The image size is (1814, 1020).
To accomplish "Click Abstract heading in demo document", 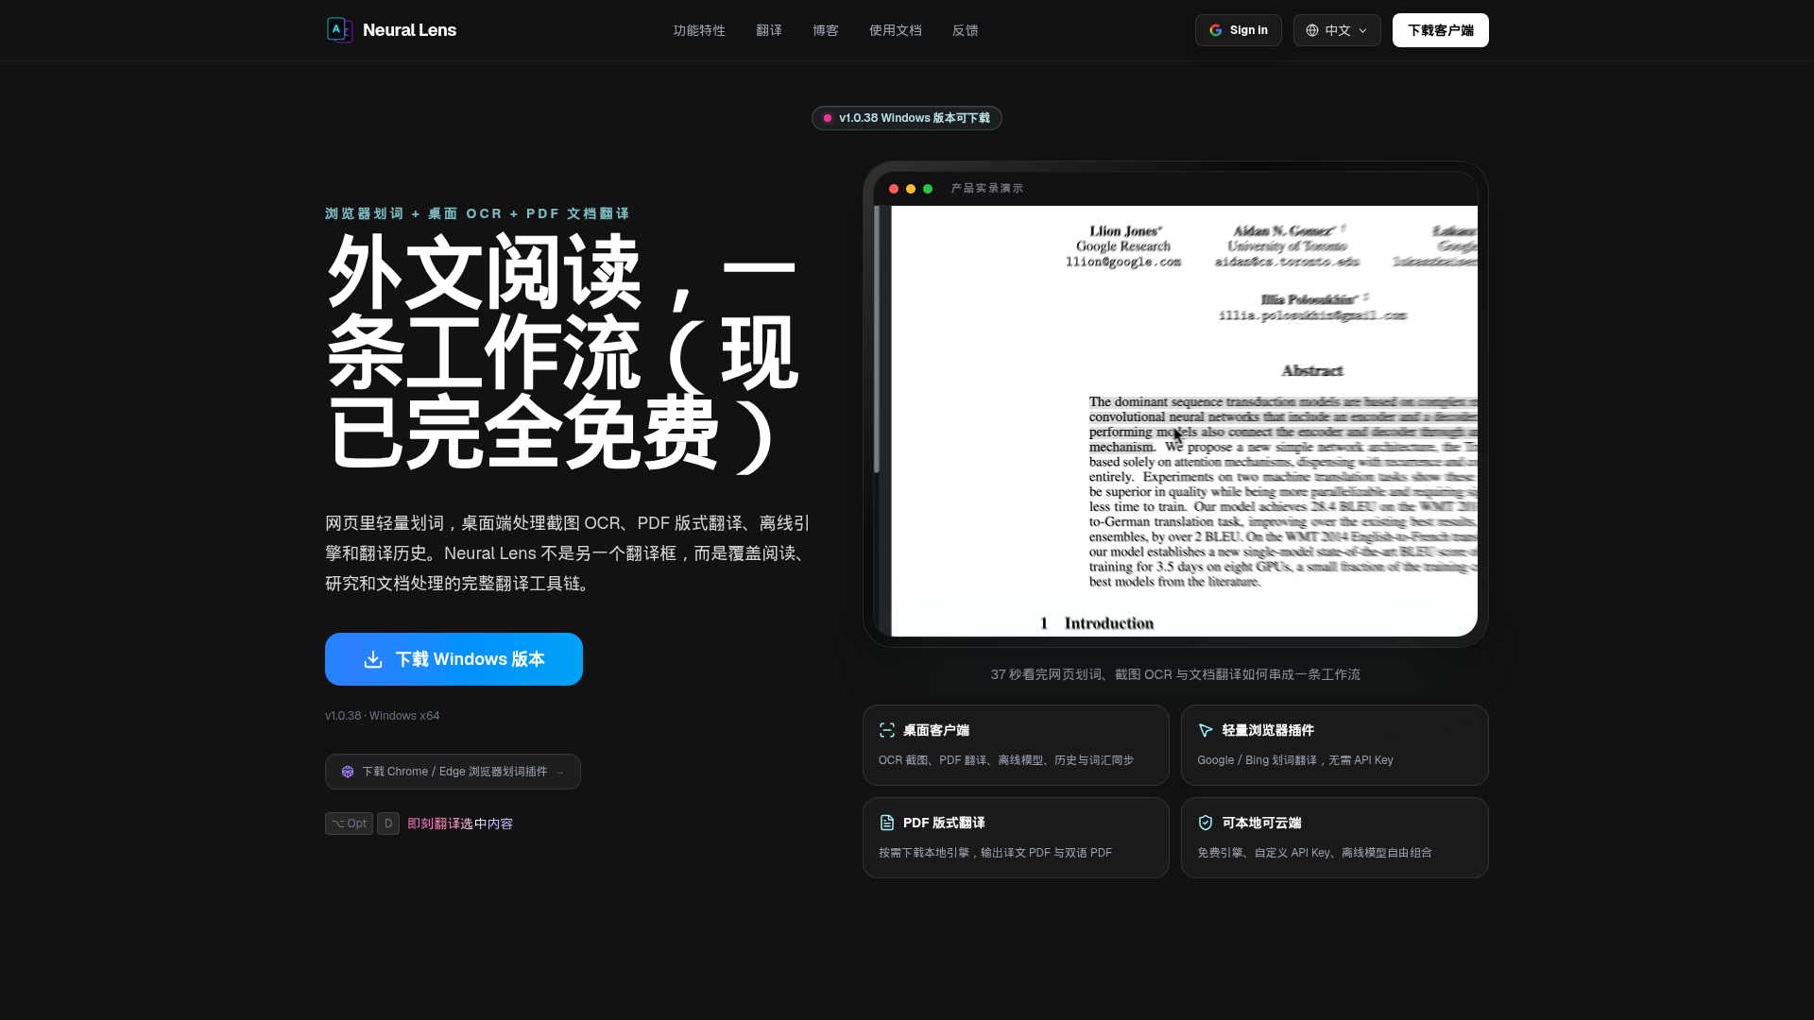I will [x=1312, y=371].
